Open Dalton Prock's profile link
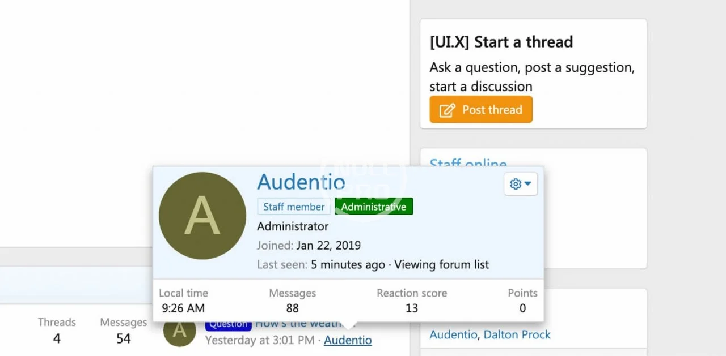This screenshot has width=726, height=356. pyautogui.click(x=517, y=334)
